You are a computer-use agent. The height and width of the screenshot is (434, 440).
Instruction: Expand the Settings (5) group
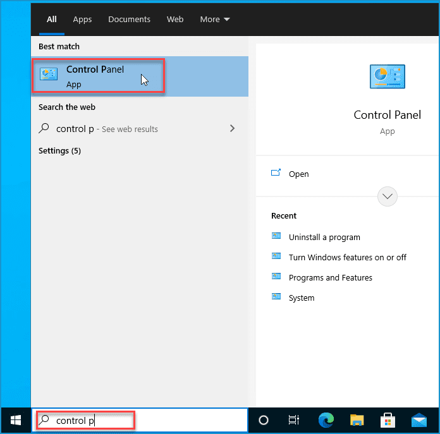tap(59, 151)
